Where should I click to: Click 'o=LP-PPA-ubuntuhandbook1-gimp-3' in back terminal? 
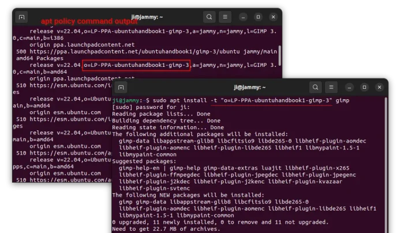pyautogui.click(x=136, y=65)
